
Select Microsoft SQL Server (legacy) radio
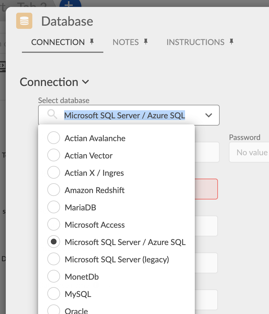54,259
